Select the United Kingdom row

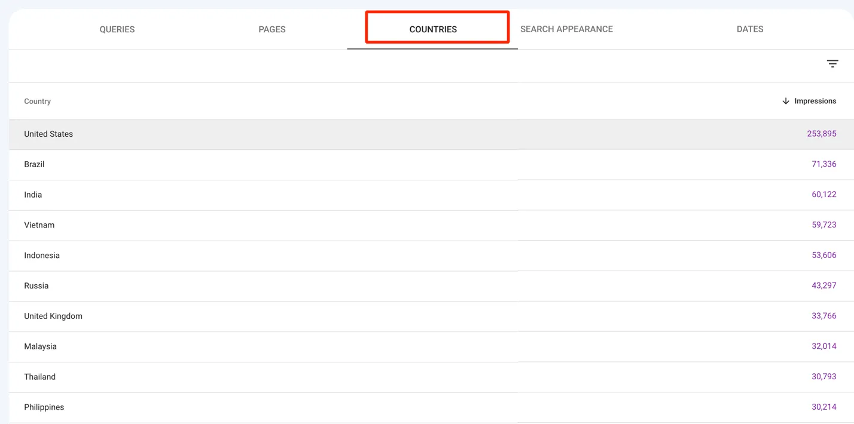pos(53,317)
